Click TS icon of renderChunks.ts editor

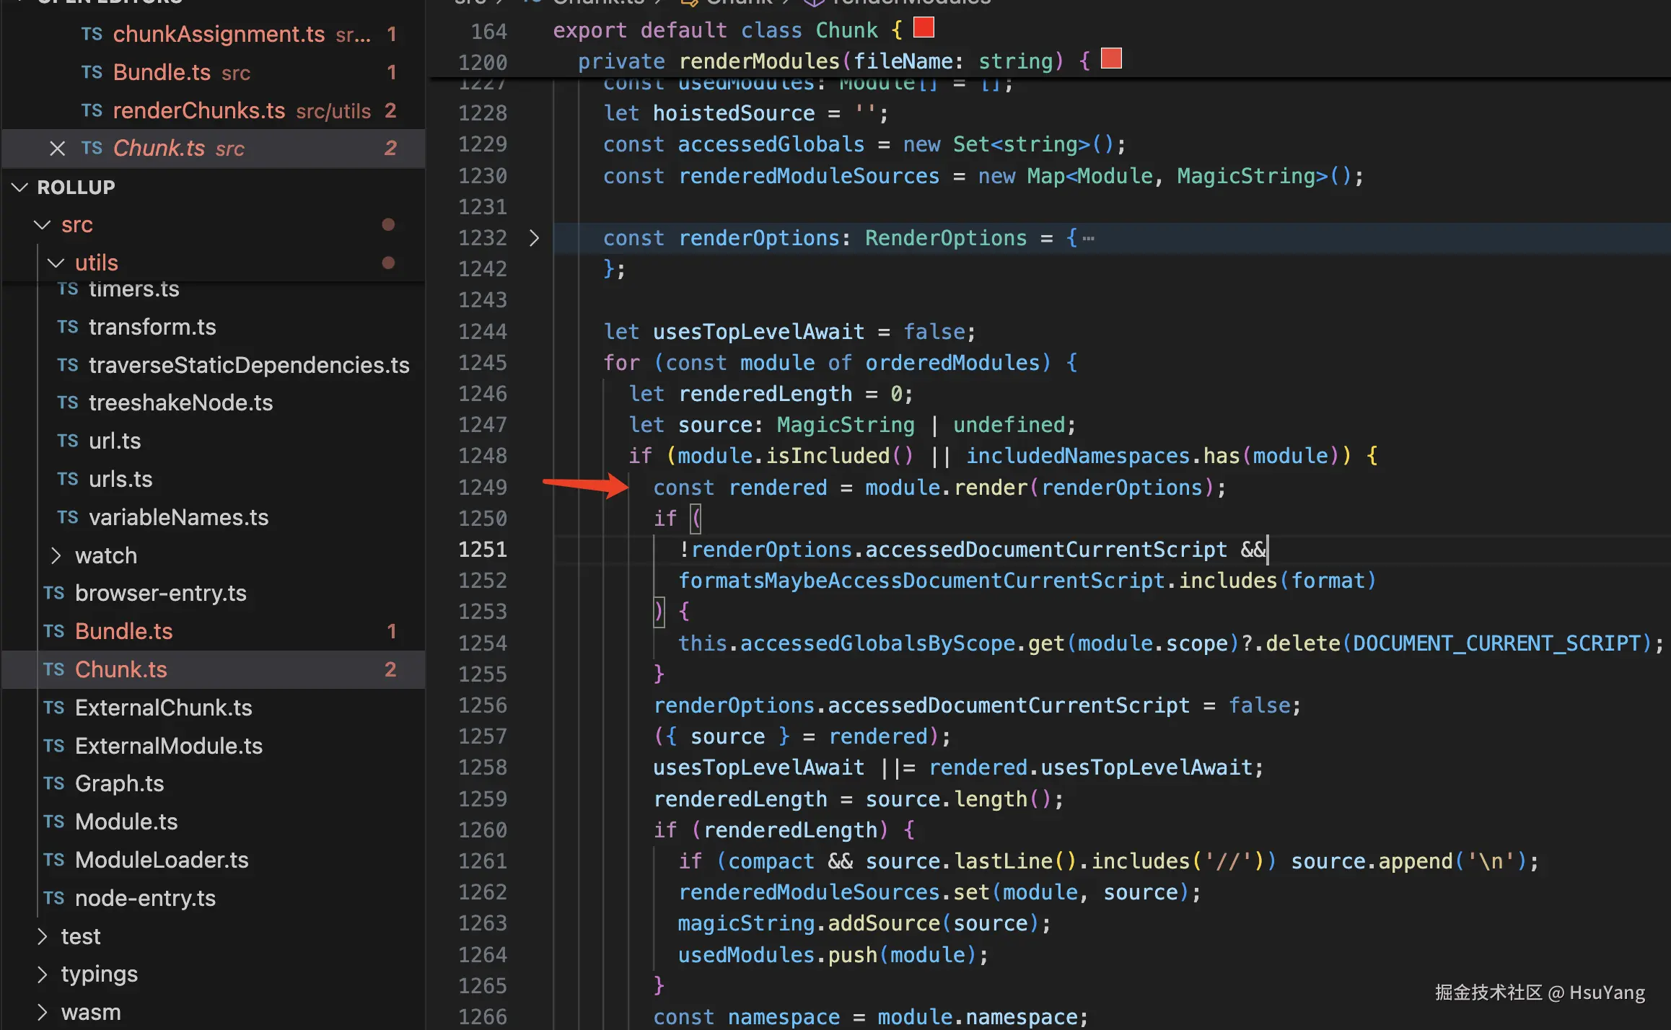click(x=92, y=110)
